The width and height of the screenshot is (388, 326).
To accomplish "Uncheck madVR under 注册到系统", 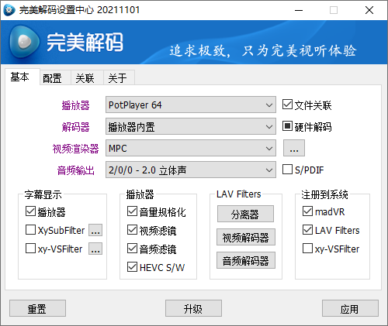I will (307, 211).
